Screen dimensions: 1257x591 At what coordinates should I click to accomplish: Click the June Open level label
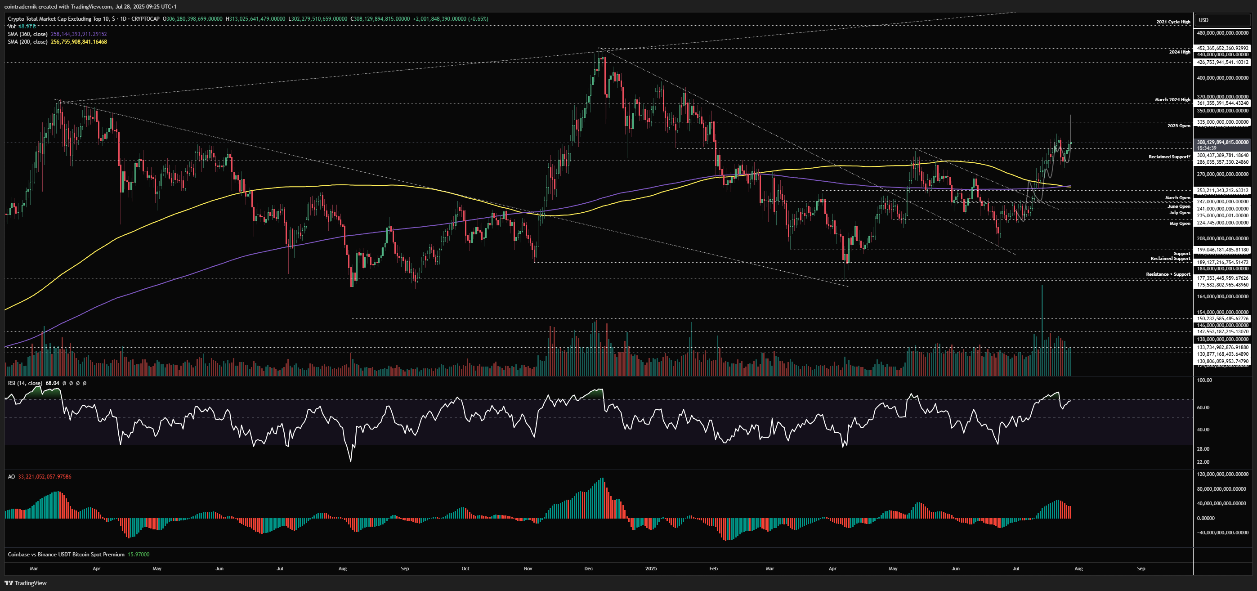click(x=1179, y=206)
